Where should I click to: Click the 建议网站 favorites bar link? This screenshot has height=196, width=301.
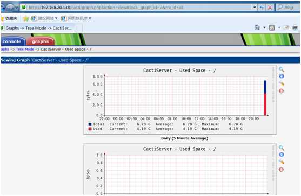point(46,18)
